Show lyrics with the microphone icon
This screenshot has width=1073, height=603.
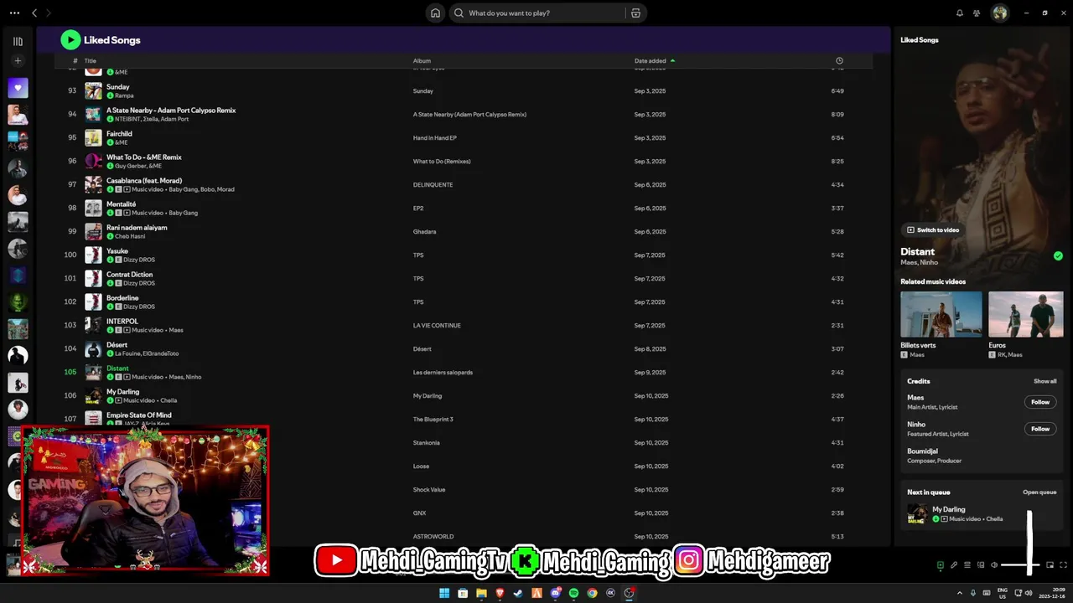click(x=954, y=565)
